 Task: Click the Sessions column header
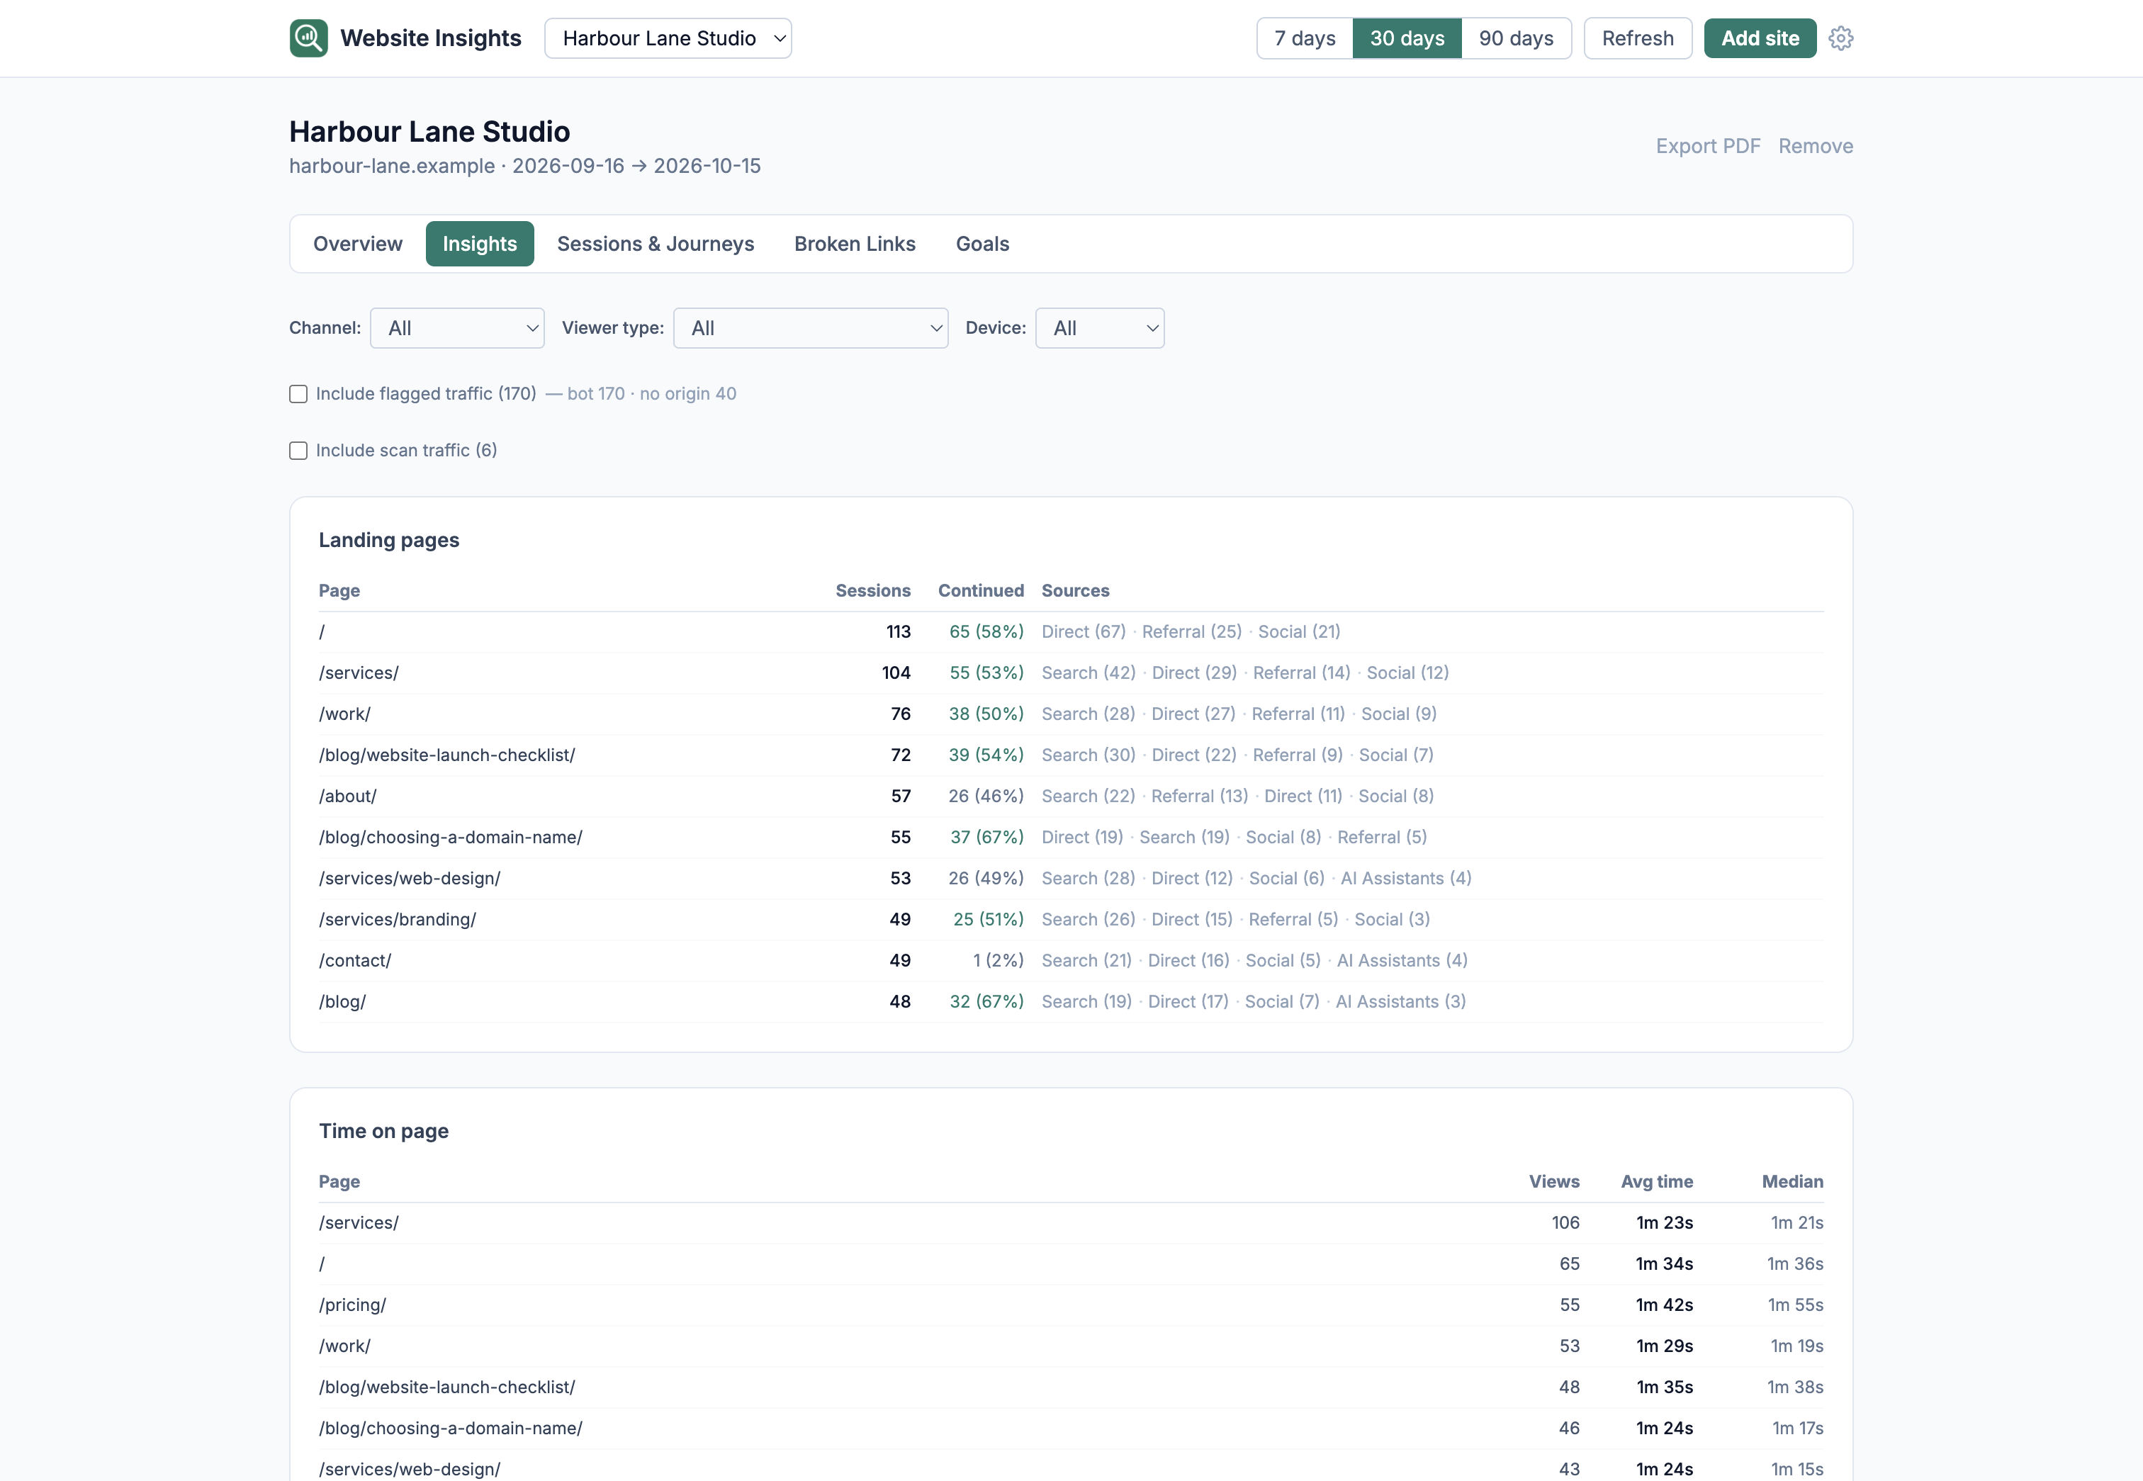point(872,590)
